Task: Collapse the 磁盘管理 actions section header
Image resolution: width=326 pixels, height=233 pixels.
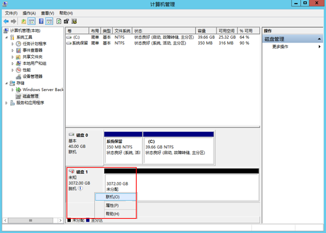Action: (x=319, y=39)
